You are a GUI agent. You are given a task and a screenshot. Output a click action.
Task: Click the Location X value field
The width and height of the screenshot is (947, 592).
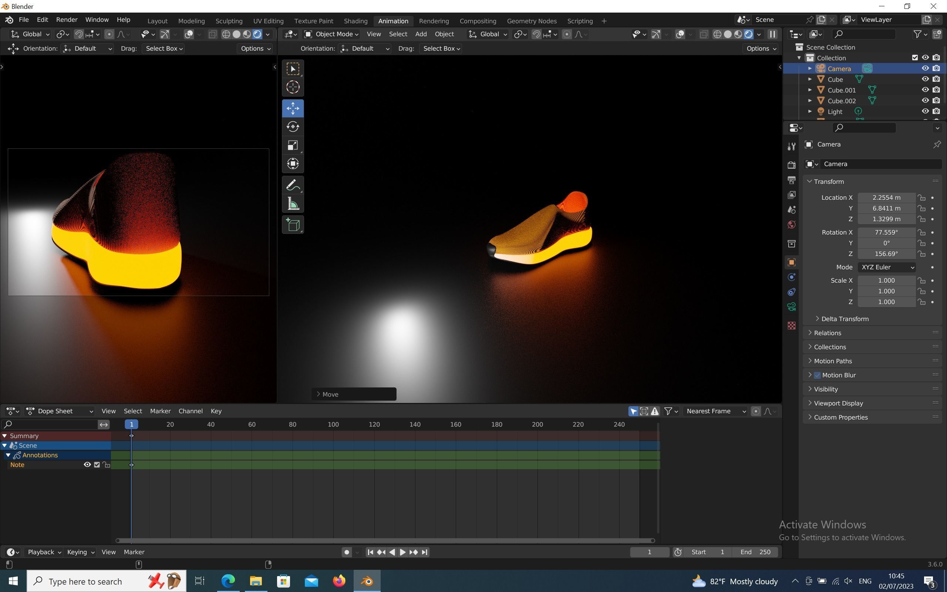[886, 198]
